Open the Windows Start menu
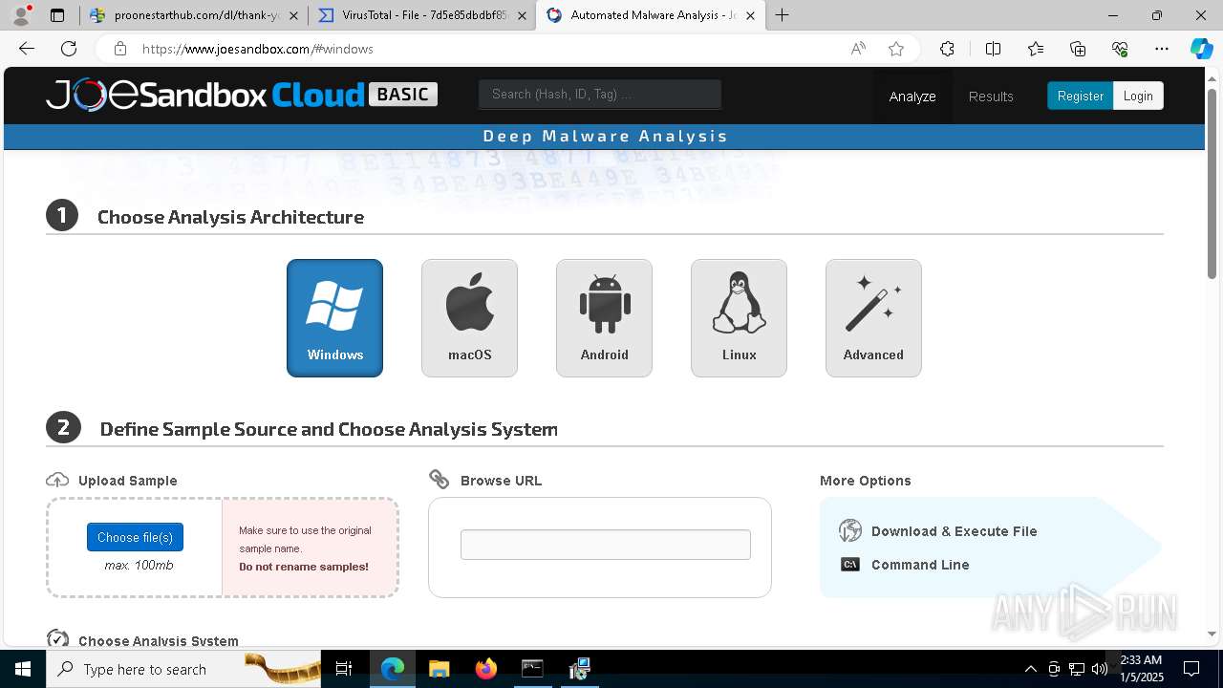Image resolution: width=1223 pixels, height=688 pixels. [x=23, y=669]
